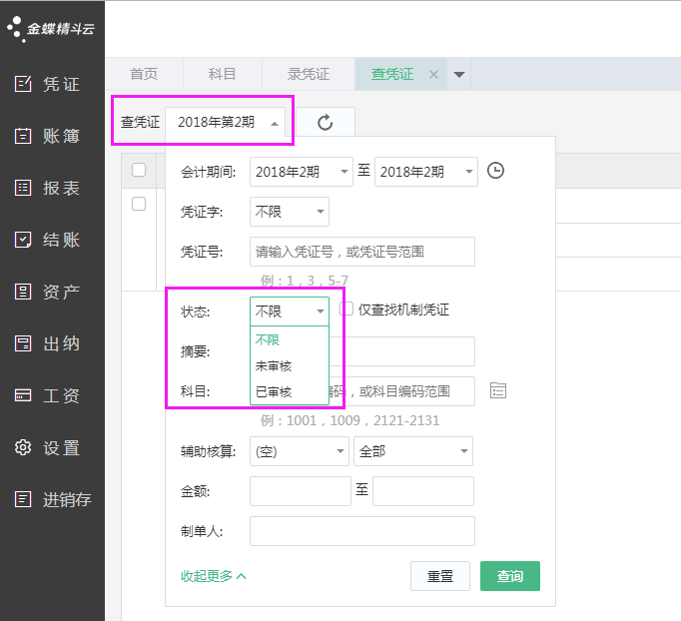The image size is (681, 621).
Task: Click the 重置 button
Action: pyautogui.click(x=439, y=576)
